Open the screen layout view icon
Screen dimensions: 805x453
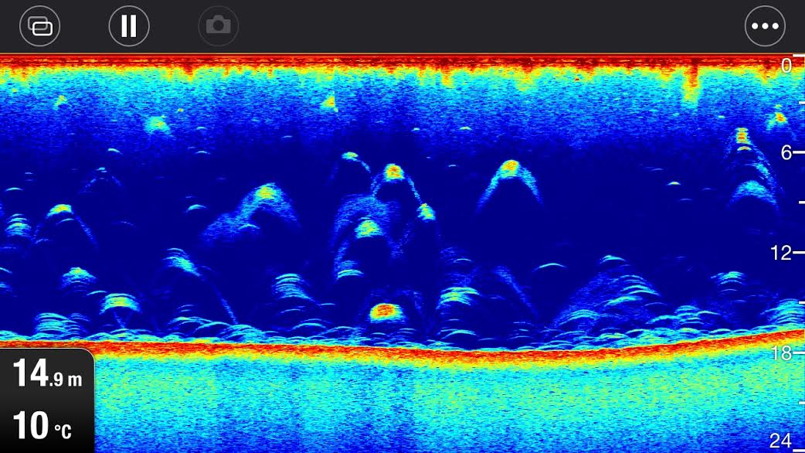click(40, 26)
